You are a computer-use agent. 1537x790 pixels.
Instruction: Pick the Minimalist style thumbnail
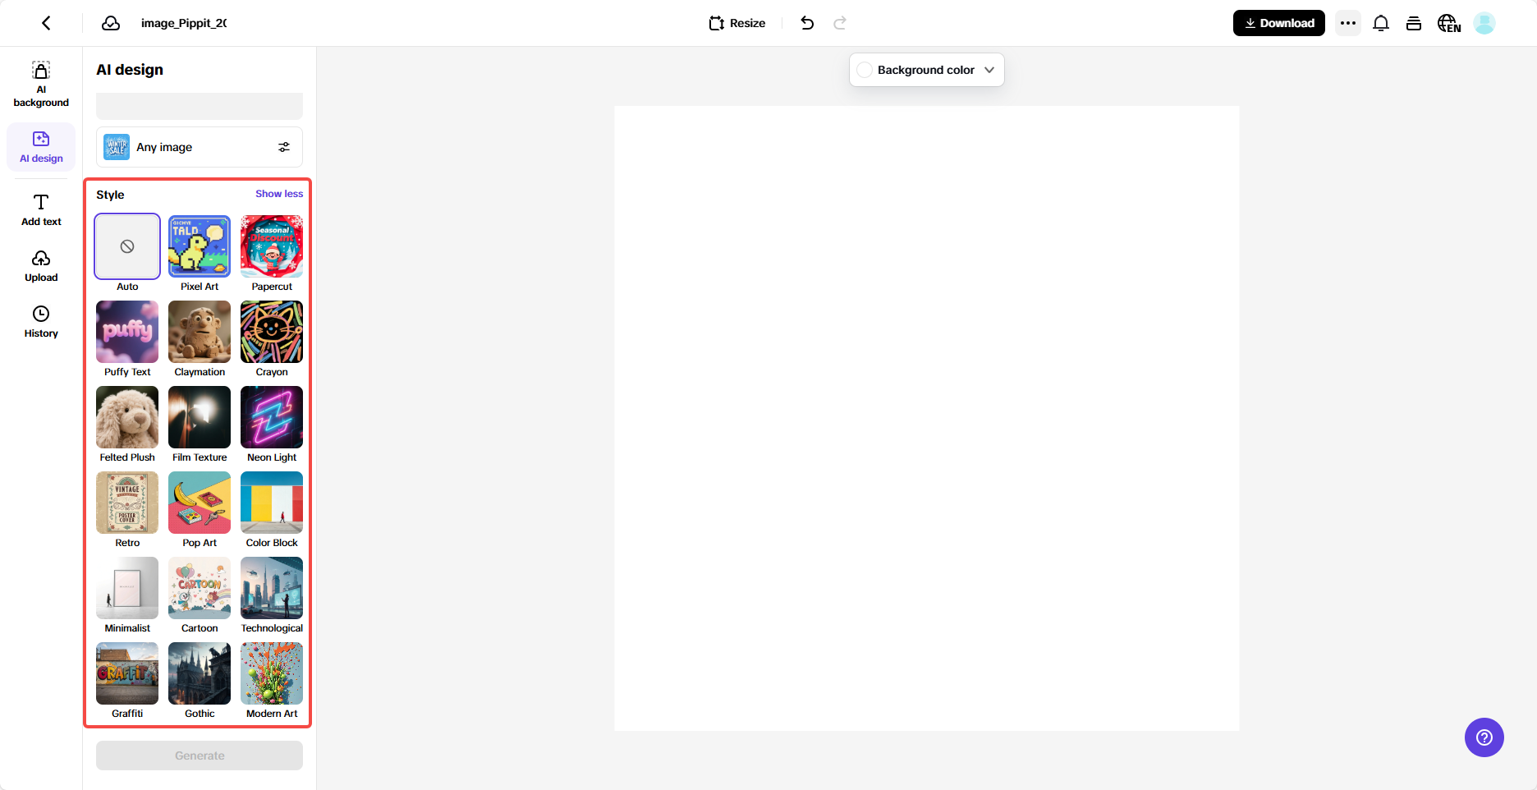click(x=127, y=588)
